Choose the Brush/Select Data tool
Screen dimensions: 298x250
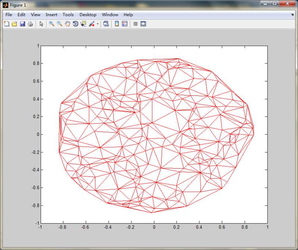[x=92, y=24]
